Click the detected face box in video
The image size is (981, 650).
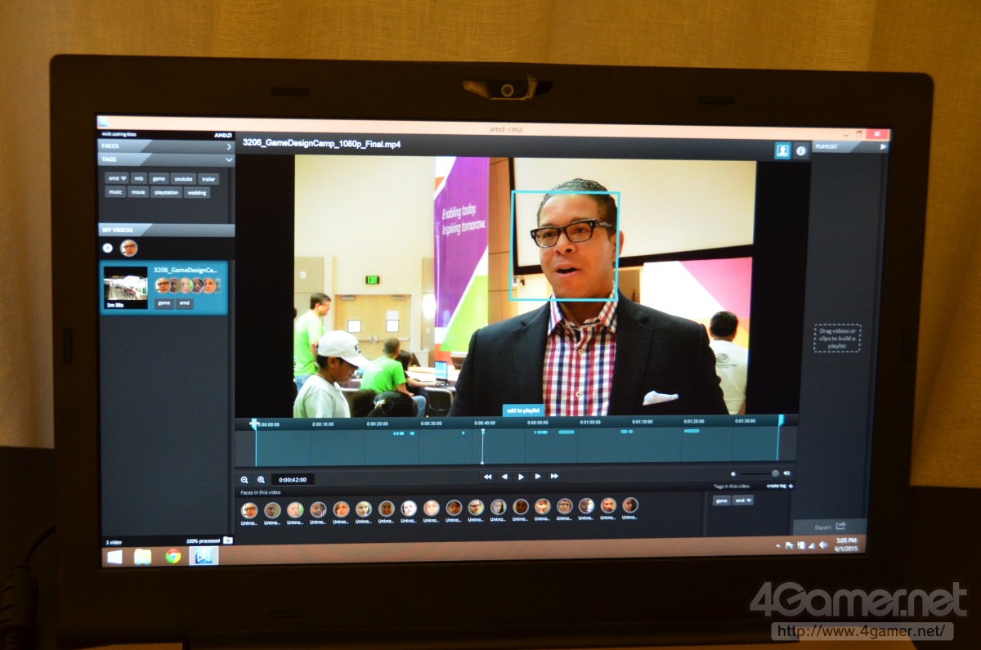pyautogui.click(x=565, y=245)
